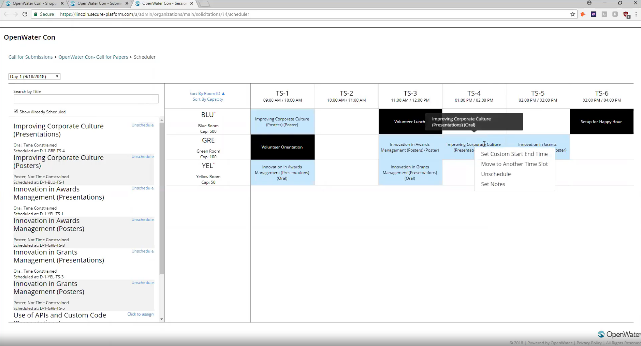This screenshot has height=346, width=641.
Task: Open the Chrome three-dot menu
Action: (x=636, y=14)
